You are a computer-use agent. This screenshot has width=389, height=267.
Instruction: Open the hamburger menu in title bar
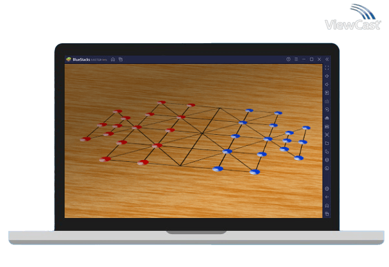296,59
